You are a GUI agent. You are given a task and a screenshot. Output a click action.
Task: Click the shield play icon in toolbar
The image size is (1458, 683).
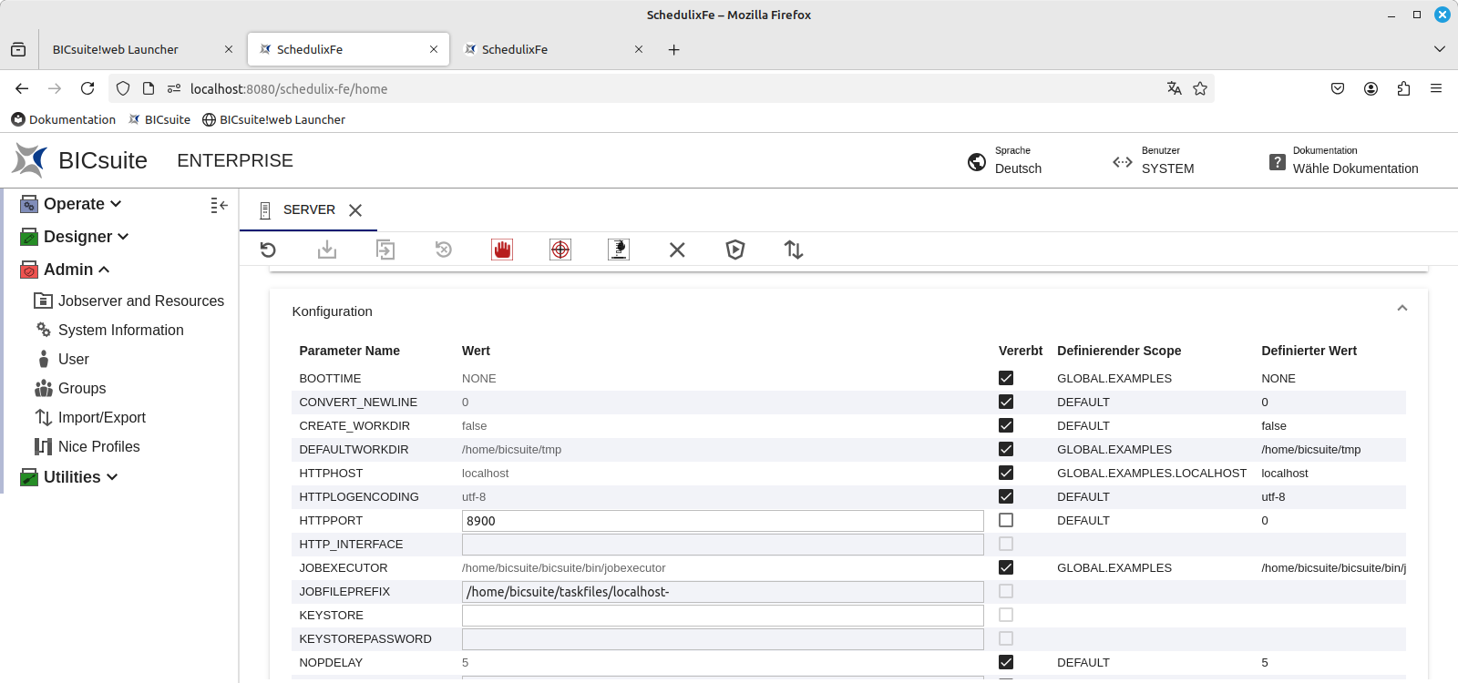click(x=735, y=250)
